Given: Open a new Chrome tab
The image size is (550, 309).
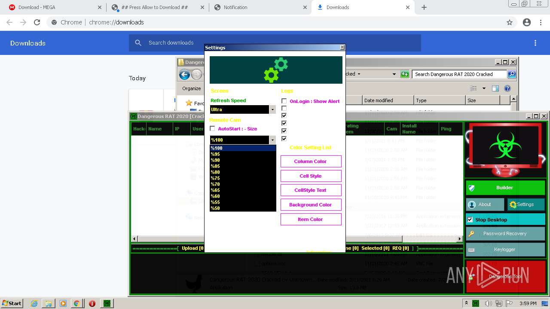Looking at the screenshot, I should [x=424, y=7].
